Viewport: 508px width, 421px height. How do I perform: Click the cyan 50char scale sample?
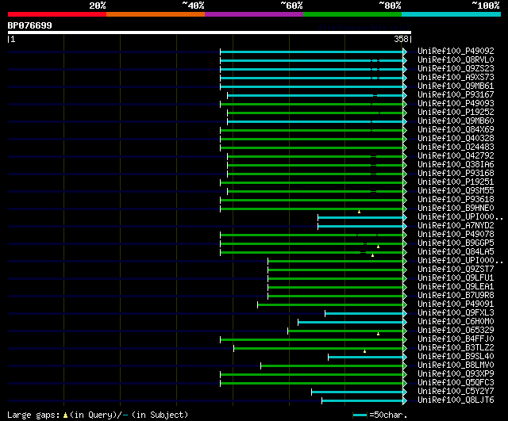coord(360,415)
